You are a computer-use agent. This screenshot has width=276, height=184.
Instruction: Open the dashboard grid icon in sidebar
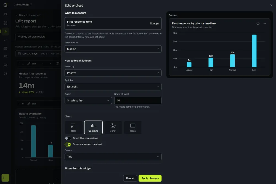(5, 23)
